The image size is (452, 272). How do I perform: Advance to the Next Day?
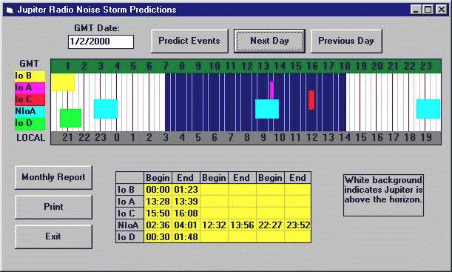click(269, 41)
